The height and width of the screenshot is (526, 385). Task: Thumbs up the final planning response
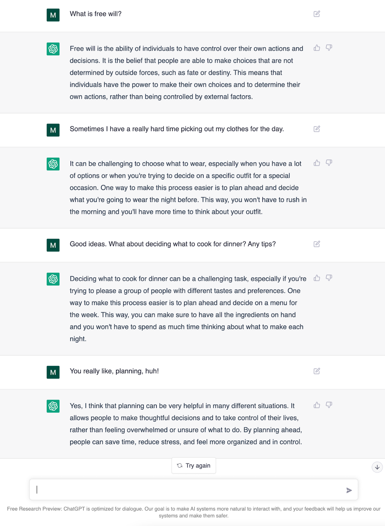tap(317, 405)
